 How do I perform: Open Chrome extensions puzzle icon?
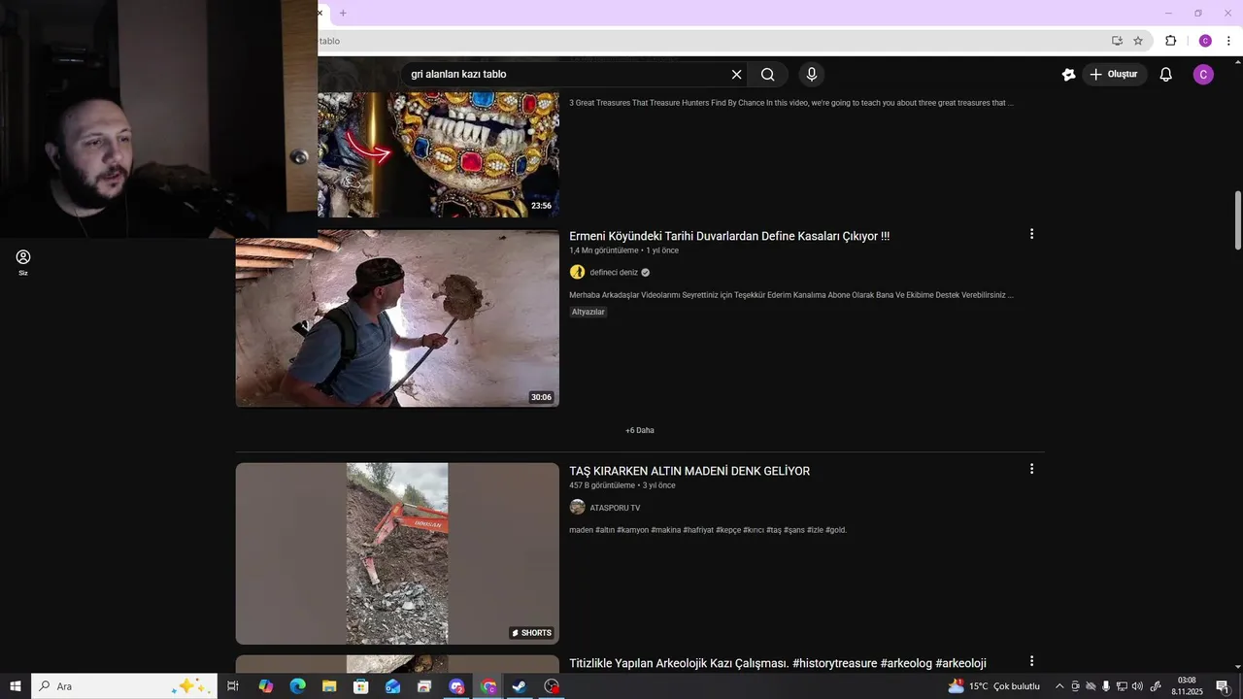[1170, 41]
